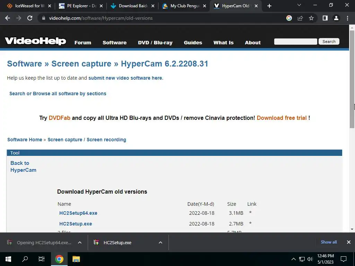The height and width of the screenshot is (266, 355).
Task: Show all downloads
Action: pos(329,242)
